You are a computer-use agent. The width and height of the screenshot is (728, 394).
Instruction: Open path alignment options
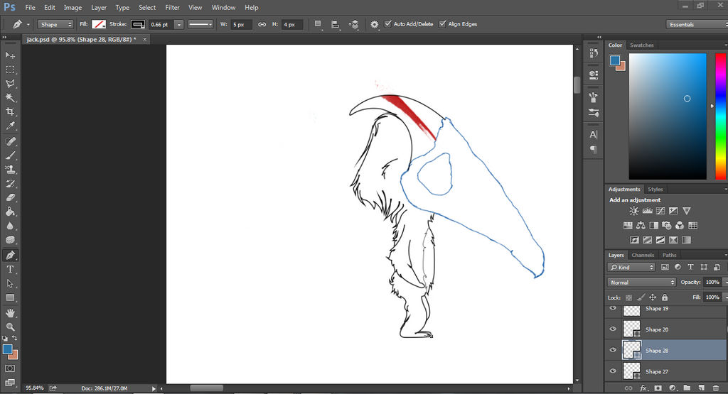click(x=336, y=25)
